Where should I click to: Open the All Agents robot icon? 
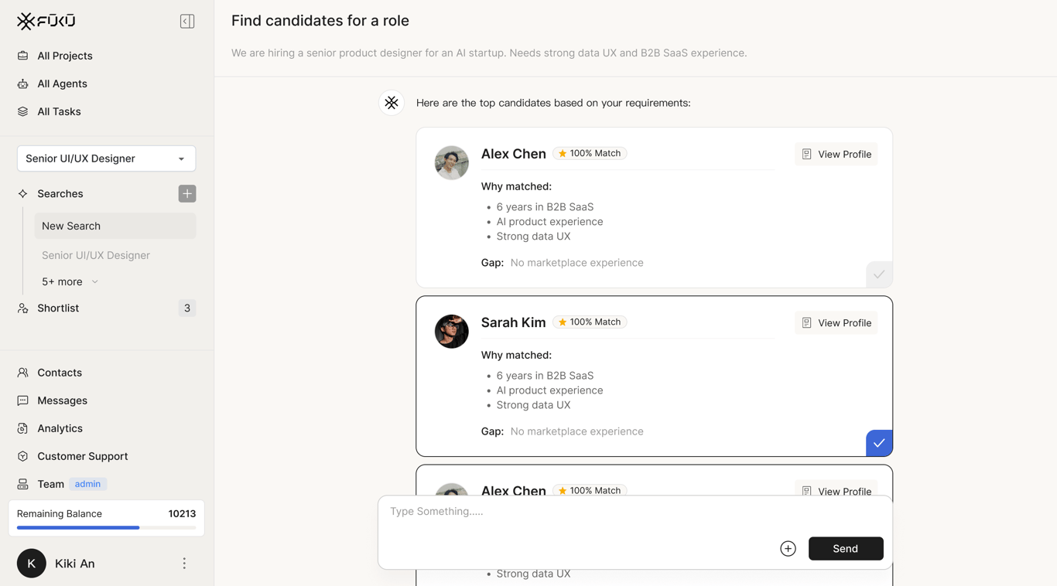pyautogui.click(x=22, y=83)
